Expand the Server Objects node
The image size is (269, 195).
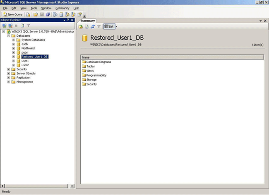[8, 74]
